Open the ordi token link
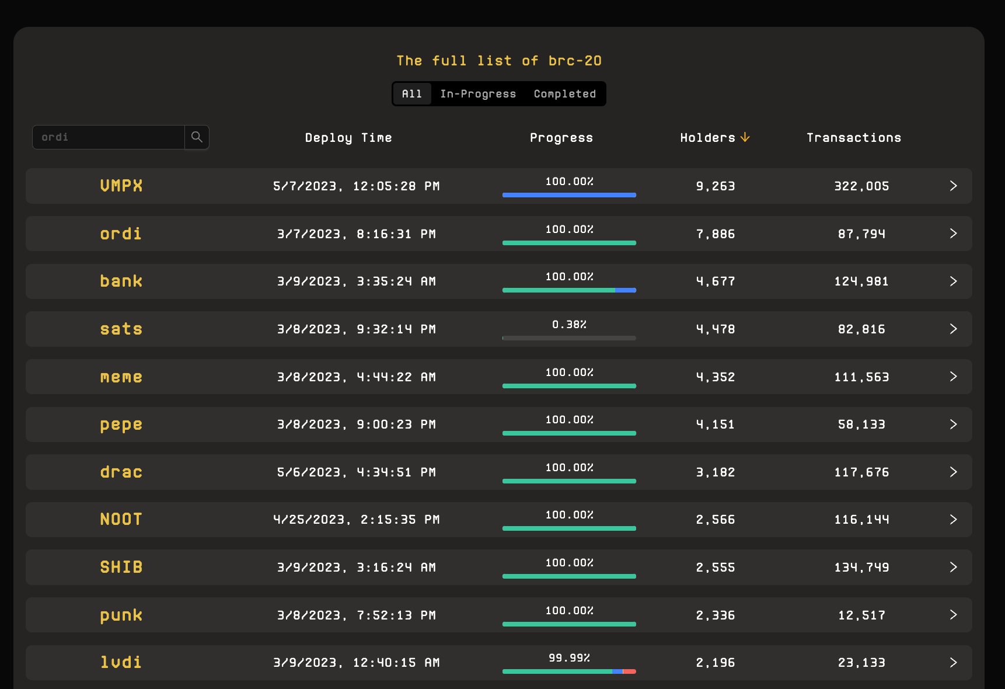Viewport: 1005px width, 689px height. [121, 234]
